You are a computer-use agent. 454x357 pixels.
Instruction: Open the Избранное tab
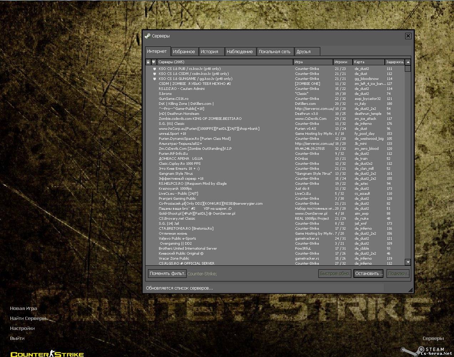184,52
